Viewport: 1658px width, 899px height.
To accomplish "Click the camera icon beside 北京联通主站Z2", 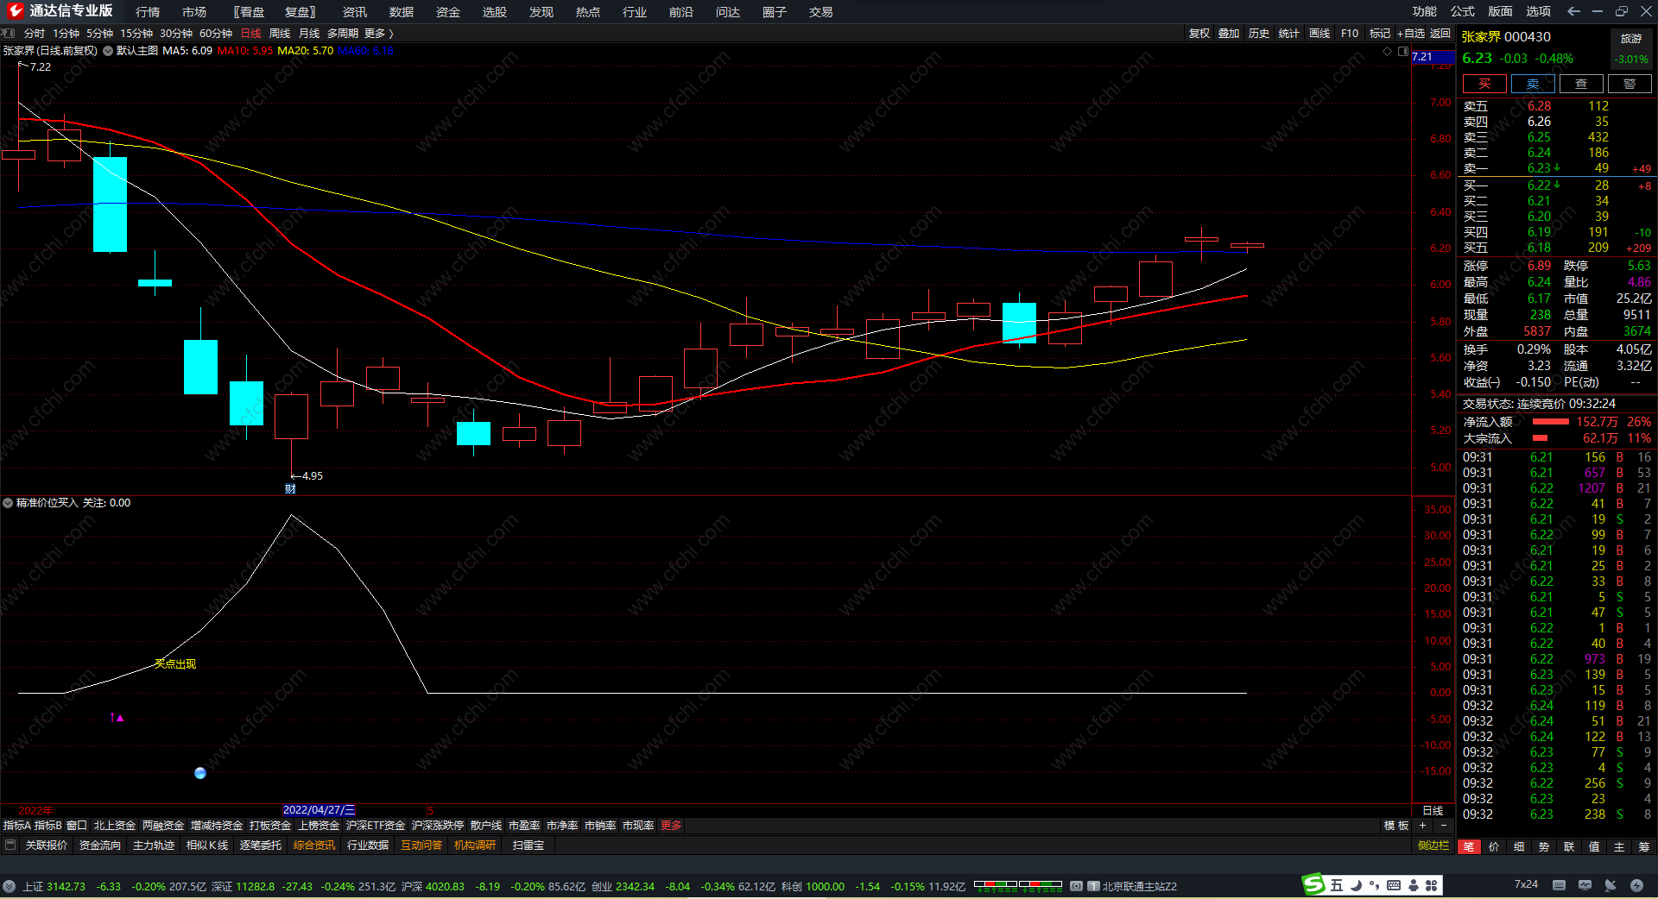I will pyautogui.click(x=1076, y=886).
